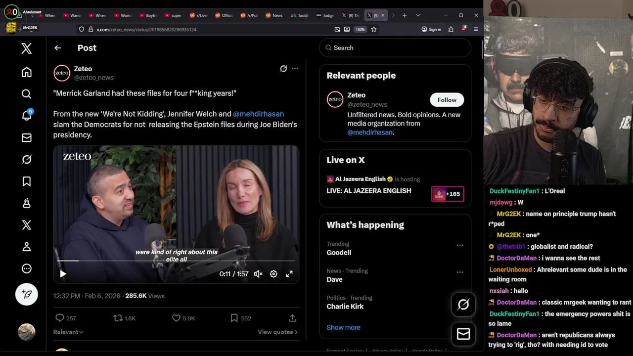
Task: Open Zeteo profile name in Relevant people
Action: click(356, 95)
